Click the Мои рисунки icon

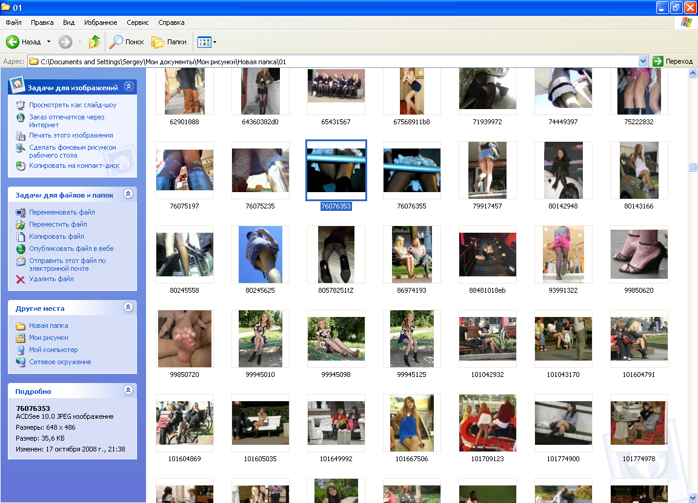tap(21, 338)
